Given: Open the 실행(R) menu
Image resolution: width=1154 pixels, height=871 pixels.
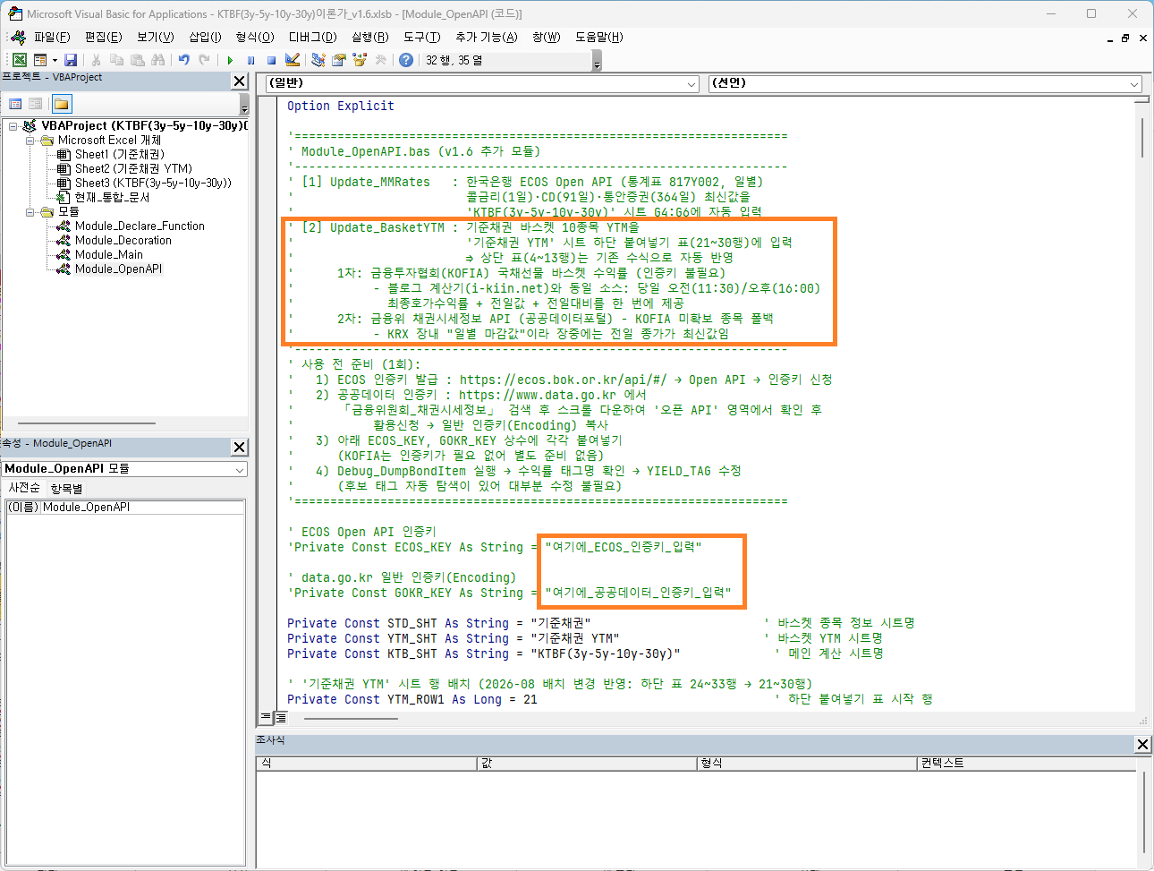Looking at the screenshot, I should click(369, 37).
